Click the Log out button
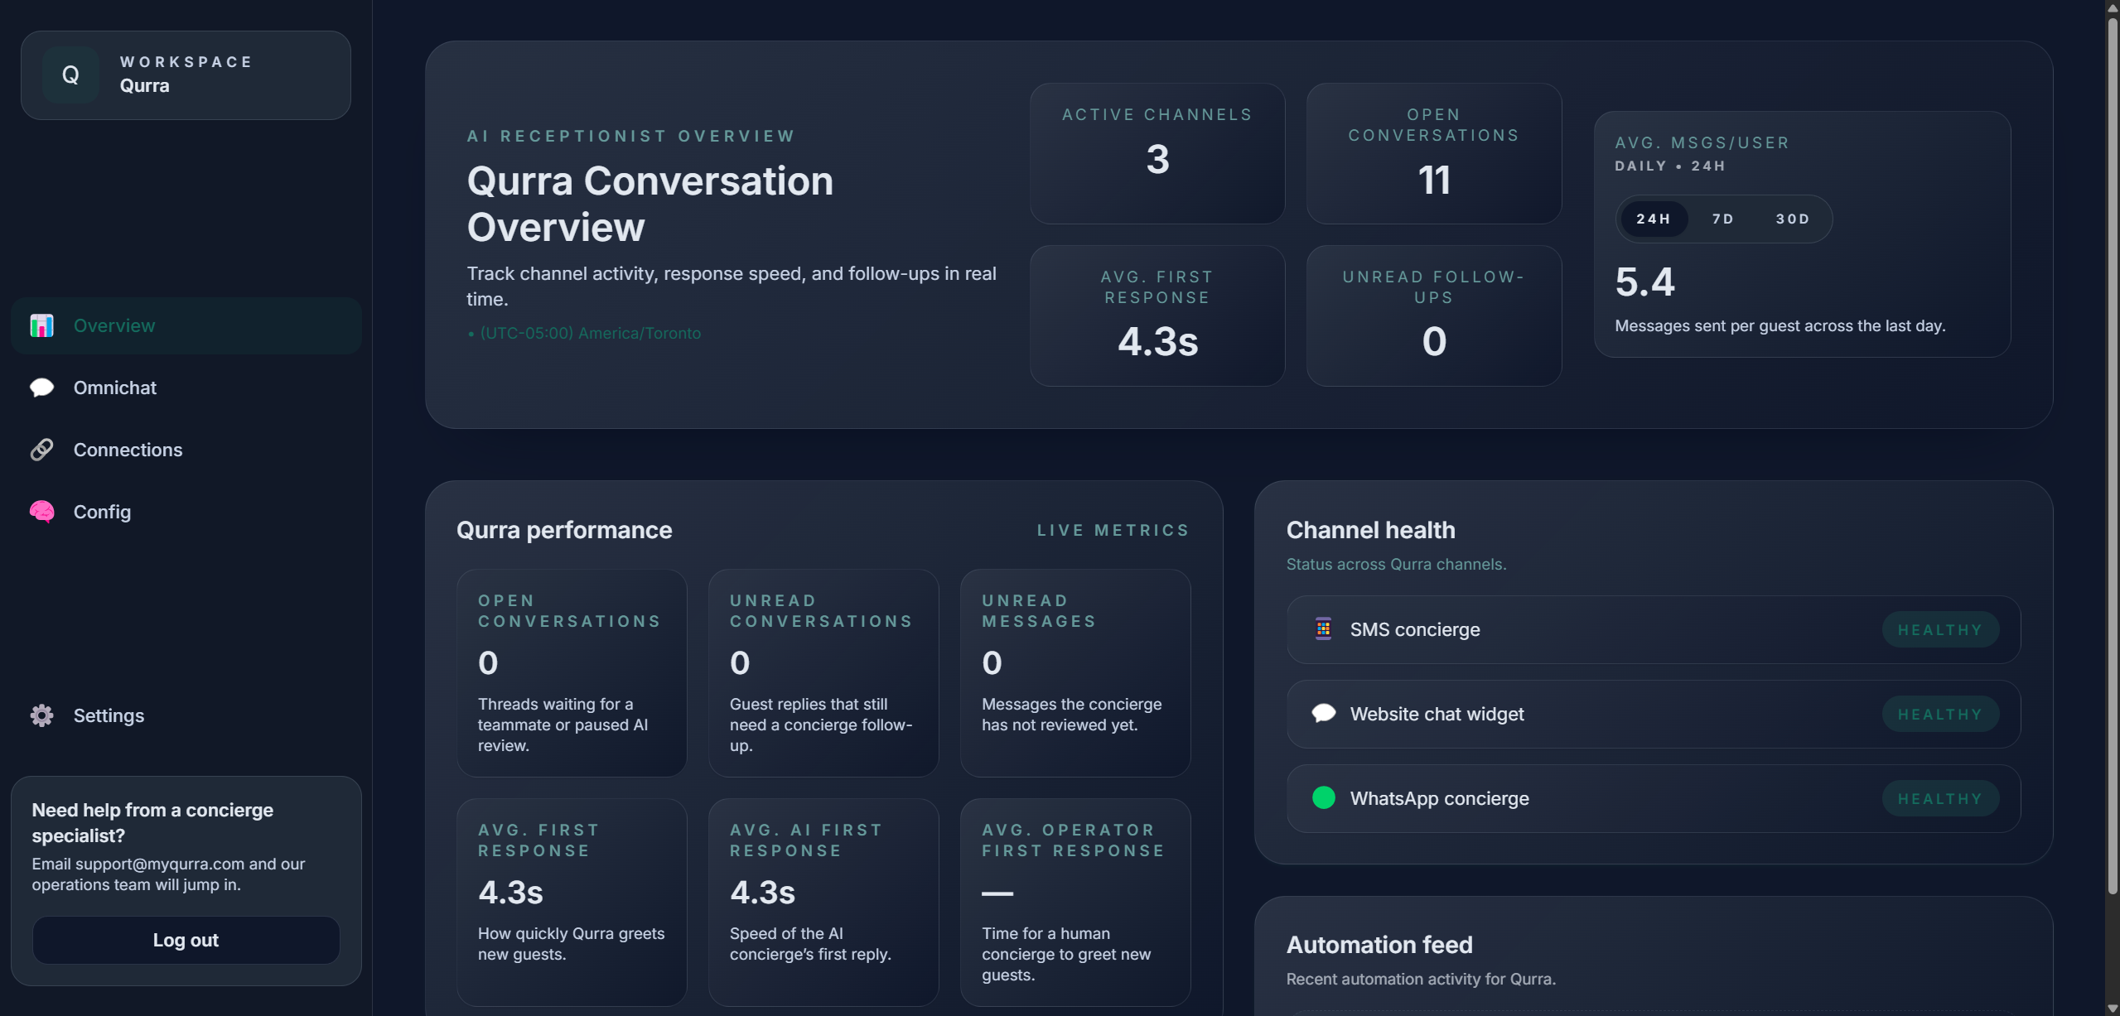This screenshot has height=1016, width=2120. pos(186,939)
